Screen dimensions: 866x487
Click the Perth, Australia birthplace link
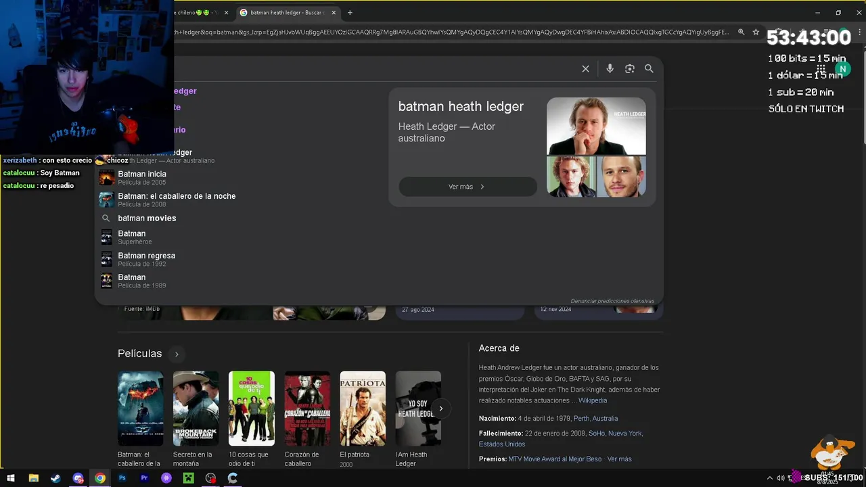pos(595,419)
